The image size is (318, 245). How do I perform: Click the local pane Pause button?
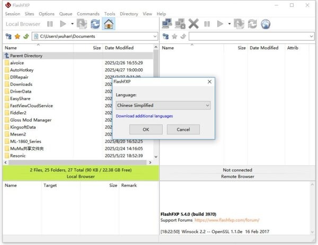point(50,24)
